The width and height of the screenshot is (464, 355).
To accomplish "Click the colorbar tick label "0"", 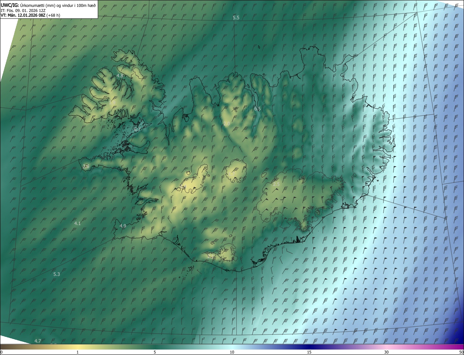I will (x=1, y=352).
